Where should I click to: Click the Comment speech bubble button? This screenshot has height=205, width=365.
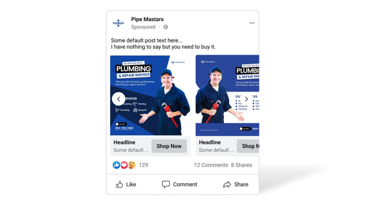coord(180,184)
